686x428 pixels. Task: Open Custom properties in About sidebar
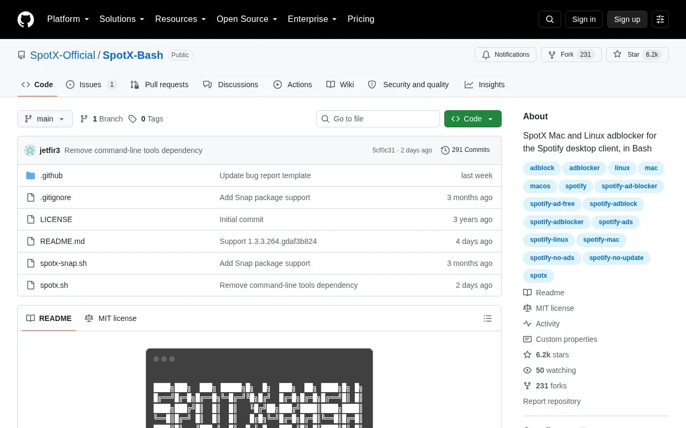click(560, 339)
